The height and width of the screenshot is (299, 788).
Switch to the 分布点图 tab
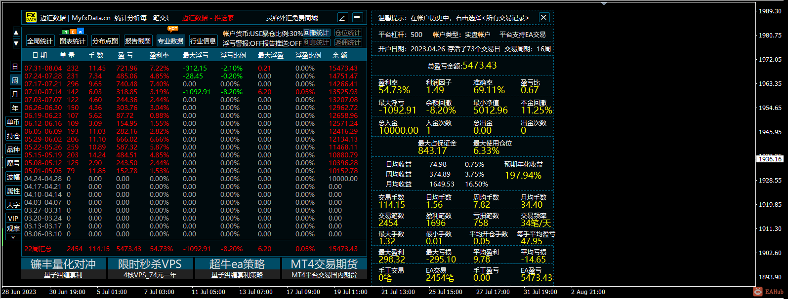105,41
